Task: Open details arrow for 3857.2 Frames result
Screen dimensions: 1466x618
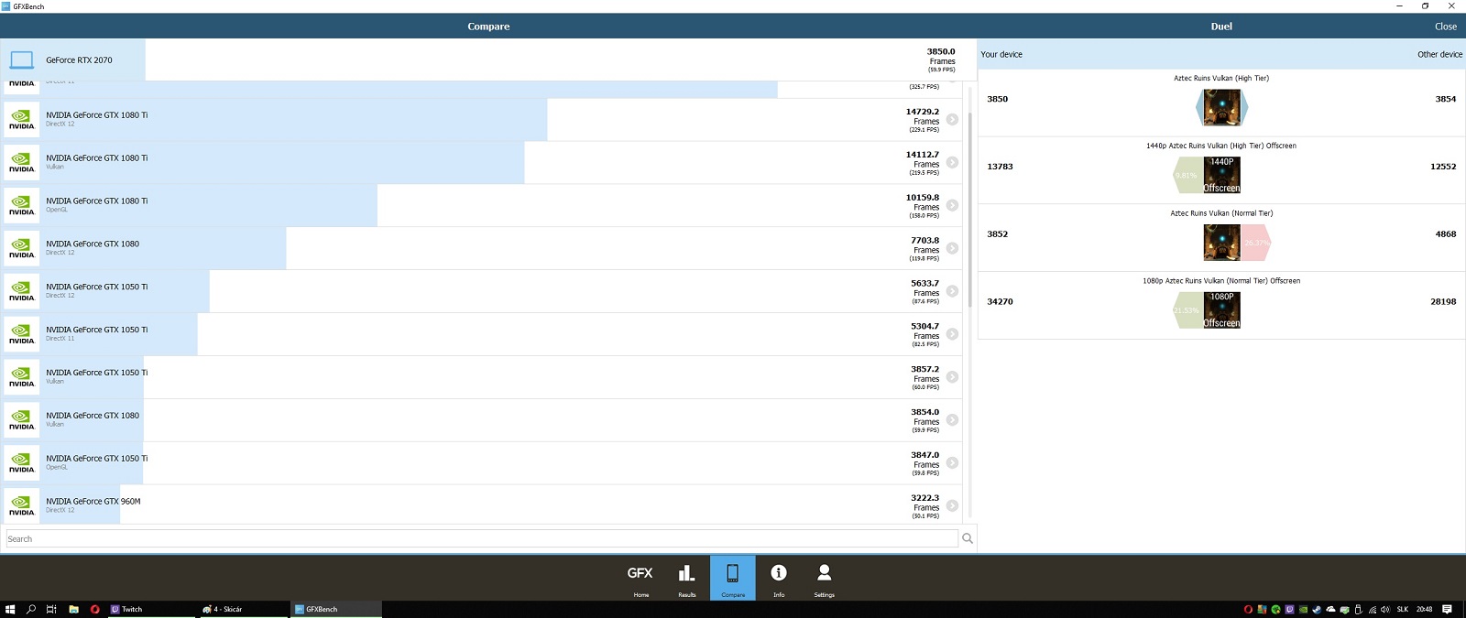Action: tap(952, 378)
